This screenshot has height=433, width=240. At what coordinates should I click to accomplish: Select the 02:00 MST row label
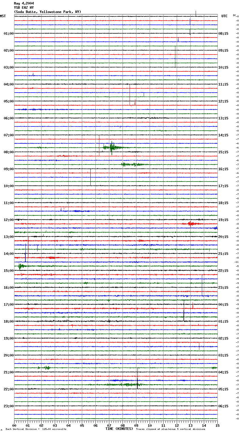click(9, 51)
